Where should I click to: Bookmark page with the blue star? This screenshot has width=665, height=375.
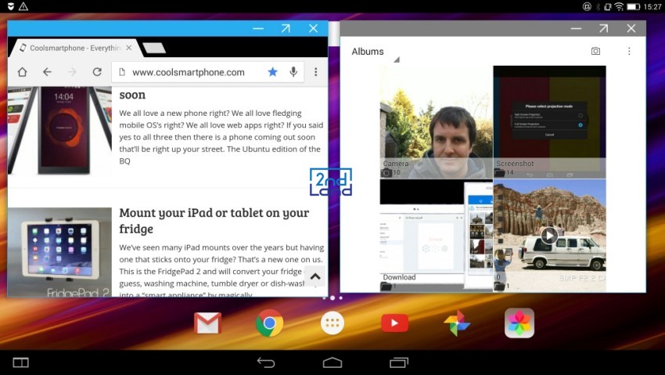tap(273, 72)
